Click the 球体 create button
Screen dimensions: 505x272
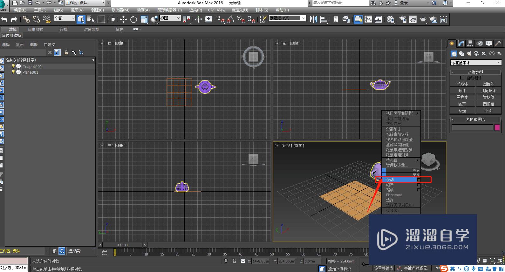462,91
